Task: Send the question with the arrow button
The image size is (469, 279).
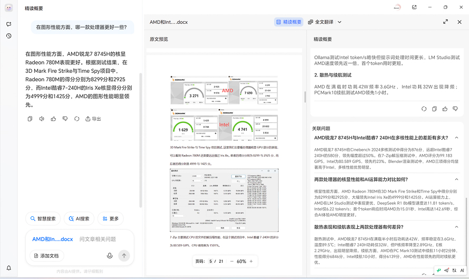Action: click(124, 256)
